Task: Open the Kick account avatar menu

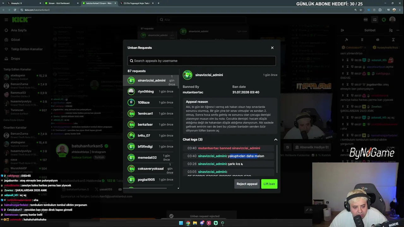Action: [392, 20]
